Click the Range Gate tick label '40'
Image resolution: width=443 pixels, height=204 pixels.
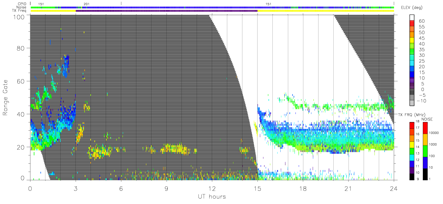(x=20, y=114)
